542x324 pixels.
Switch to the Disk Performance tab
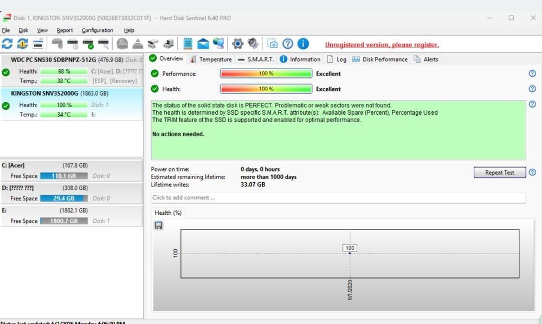click(x=379, y=59)
